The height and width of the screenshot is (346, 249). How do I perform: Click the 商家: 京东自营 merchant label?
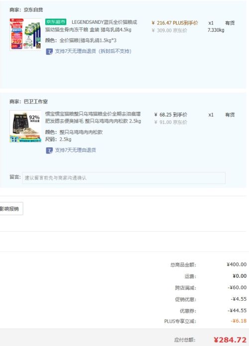pos(26,10)
